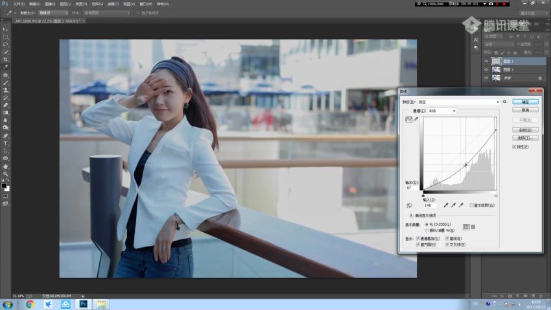Click the Curves point-edit tool icon
This screenshot has width=551, height=310.
click(x=408, y=119)
